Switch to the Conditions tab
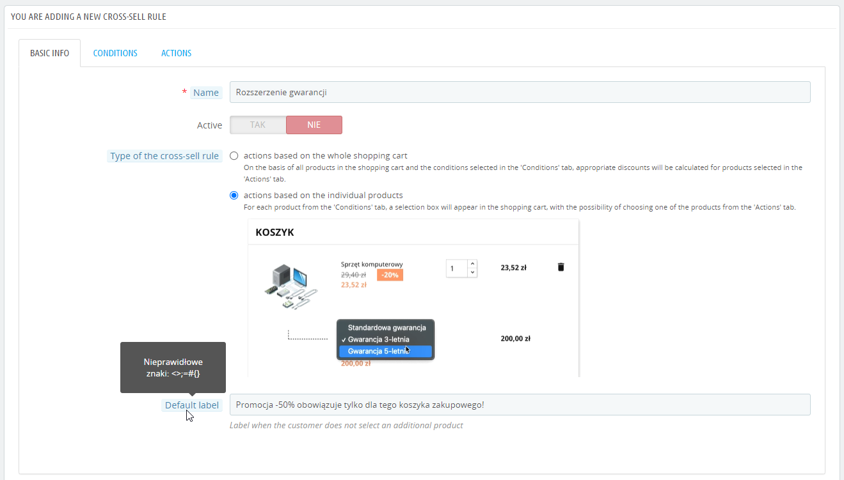844x480 pixels. click(115, 53)
